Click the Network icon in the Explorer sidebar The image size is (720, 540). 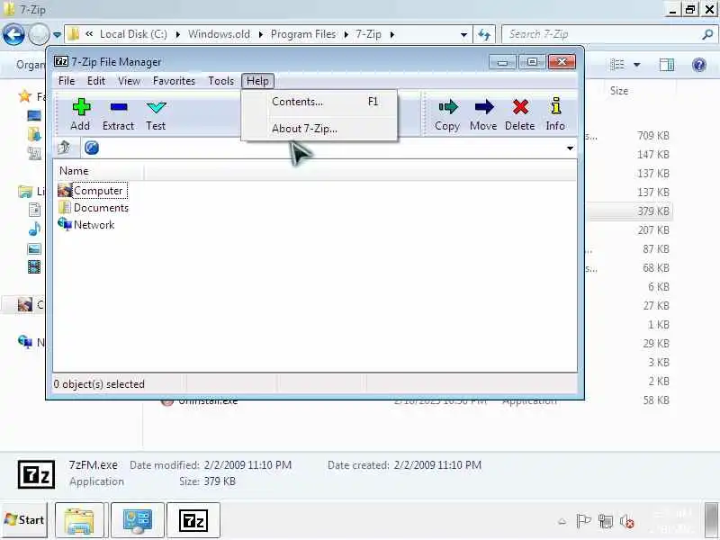pos(25,341)
